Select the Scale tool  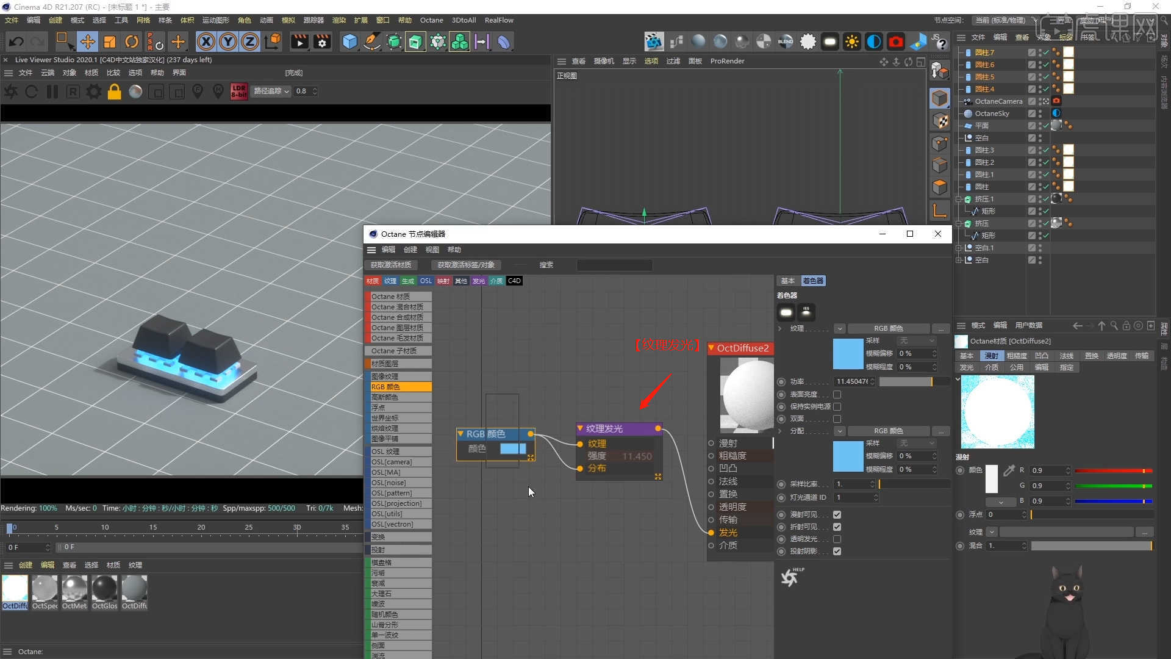pyautogui.click(x=110, y=41)
